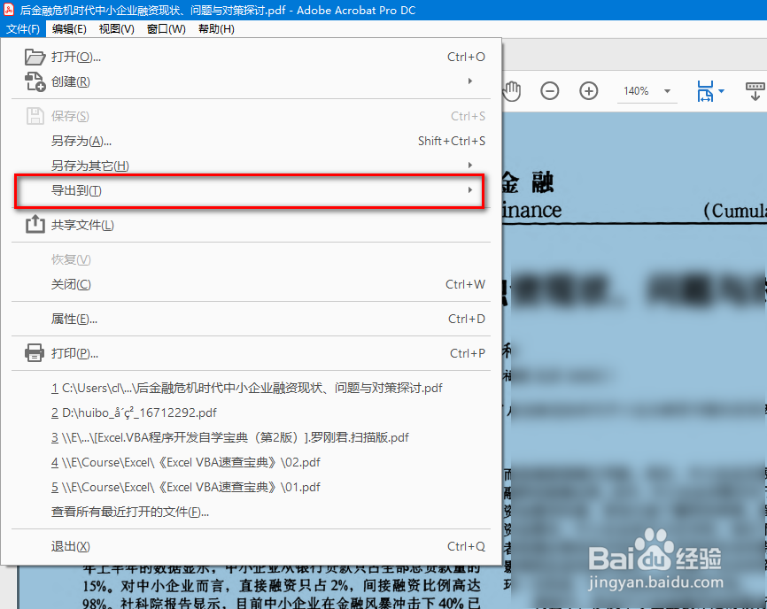This screenshot has width=767, height=609.
Task: Choose 打印(P)... from the File menu
Action: click(251, 353)
